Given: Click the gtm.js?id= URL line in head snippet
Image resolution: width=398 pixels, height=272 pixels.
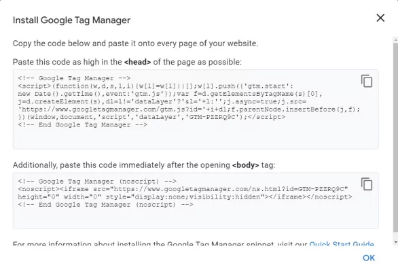Looking at the screenshot, I should click(189, 109).
